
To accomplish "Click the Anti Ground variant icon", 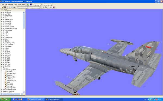I will pos(6,79).
